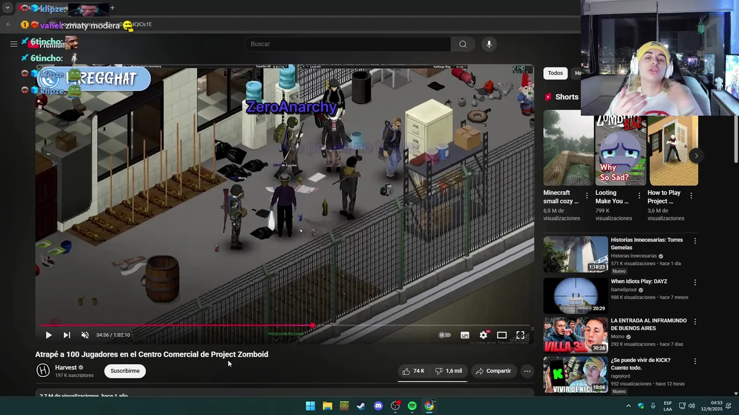This screenshot has height=415, width=739.
Task: Open File Explorer from taskbar
Action: pos(327,406)
